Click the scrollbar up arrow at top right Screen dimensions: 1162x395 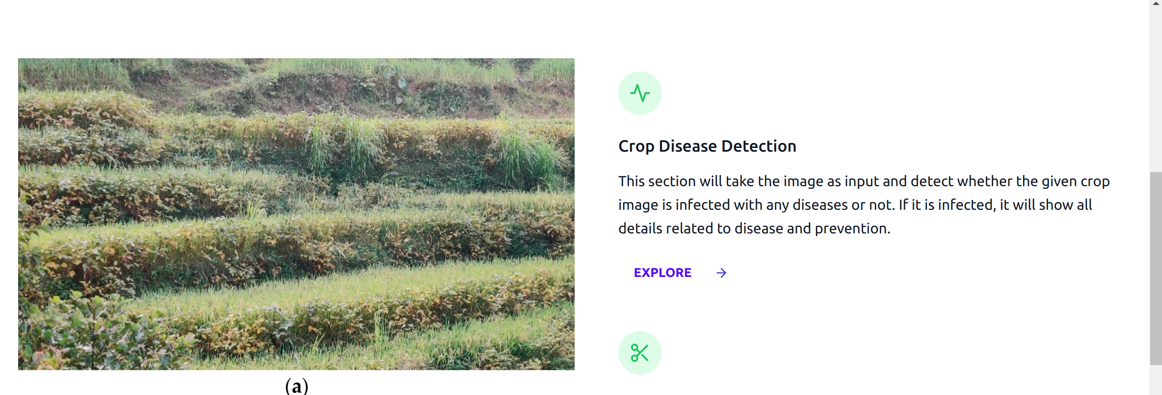[x=1156, y=4]
